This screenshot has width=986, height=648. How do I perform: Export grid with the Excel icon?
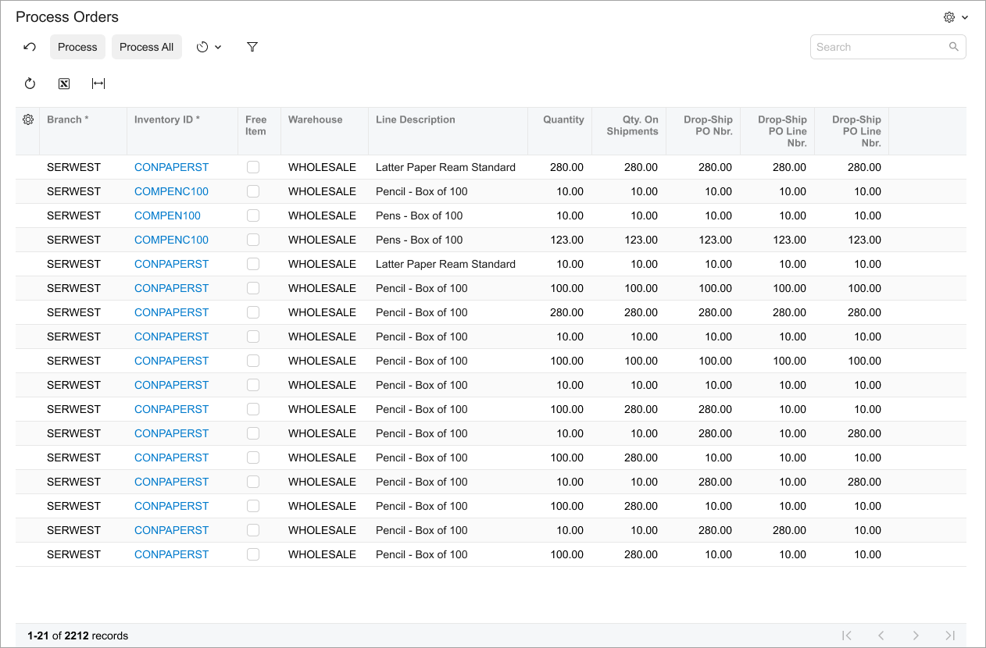64,84
